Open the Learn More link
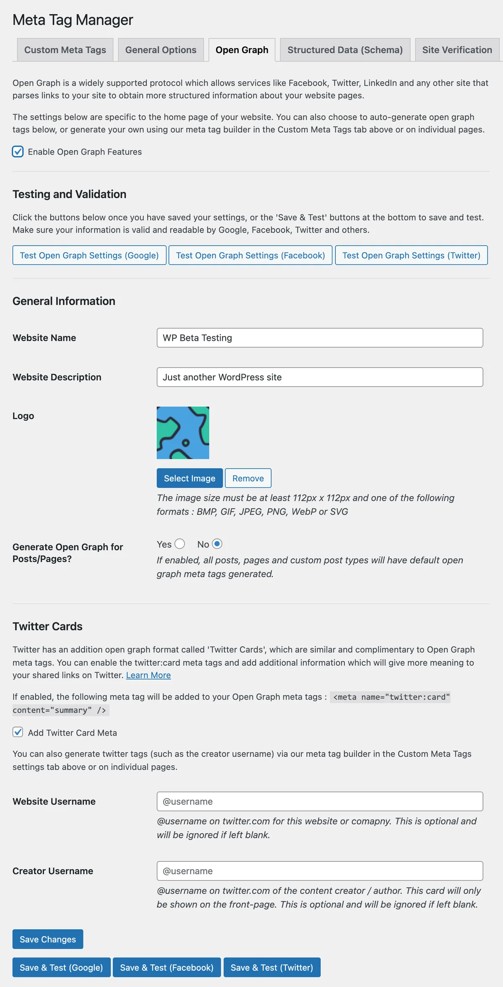Screen dimensions: 503x987 [148, 675]
